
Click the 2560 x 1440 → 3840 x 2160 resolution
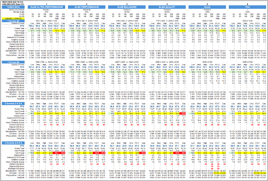point(167,62)
